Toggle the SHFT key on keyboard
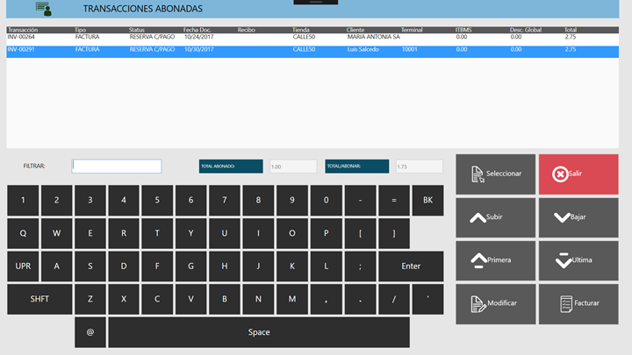The image size is (632, 355). tap(39, 299)
